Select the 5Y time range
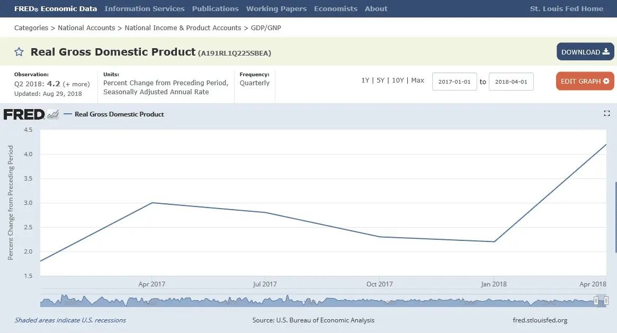The width and height of the screenshot is (617, 333). [x=380, y=80]
